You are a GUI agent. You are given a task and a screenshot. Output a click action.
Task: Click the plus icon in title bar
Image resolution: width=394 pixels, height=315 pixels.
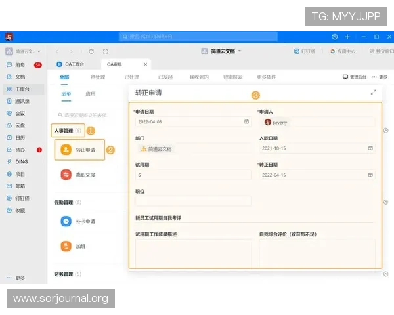tap(347, 37)
